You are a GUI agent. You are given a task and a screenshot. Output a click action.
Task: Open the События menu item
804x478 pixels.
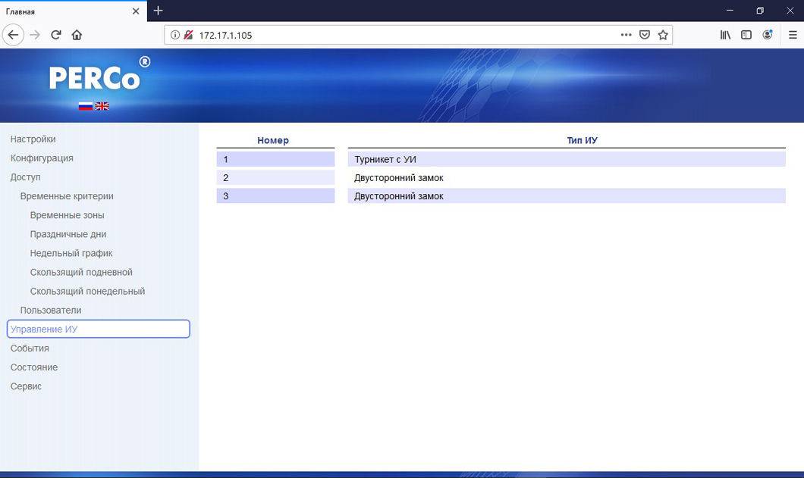[x=30, y=348]
